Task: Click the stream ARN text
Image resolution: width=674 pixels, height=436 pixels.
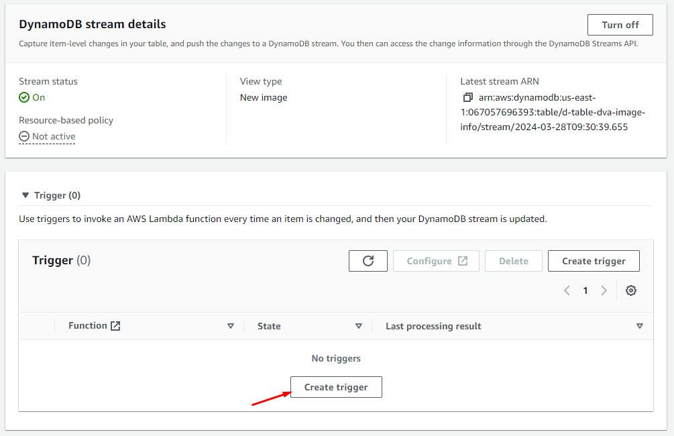Action: [x=544, y=112]
